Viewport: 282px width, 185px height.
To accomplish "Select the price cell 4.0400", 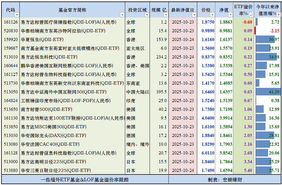I will tap(206, 118).
